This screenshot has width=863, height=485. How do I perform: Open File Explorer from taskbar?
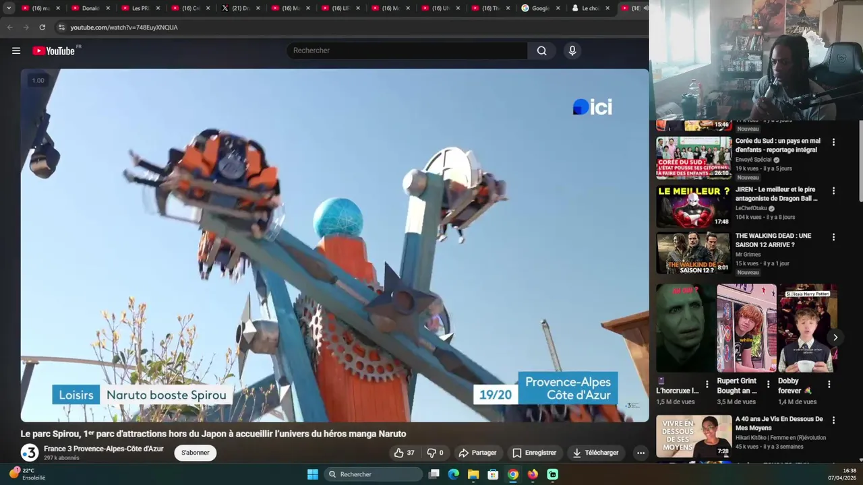tap(473, 474)
